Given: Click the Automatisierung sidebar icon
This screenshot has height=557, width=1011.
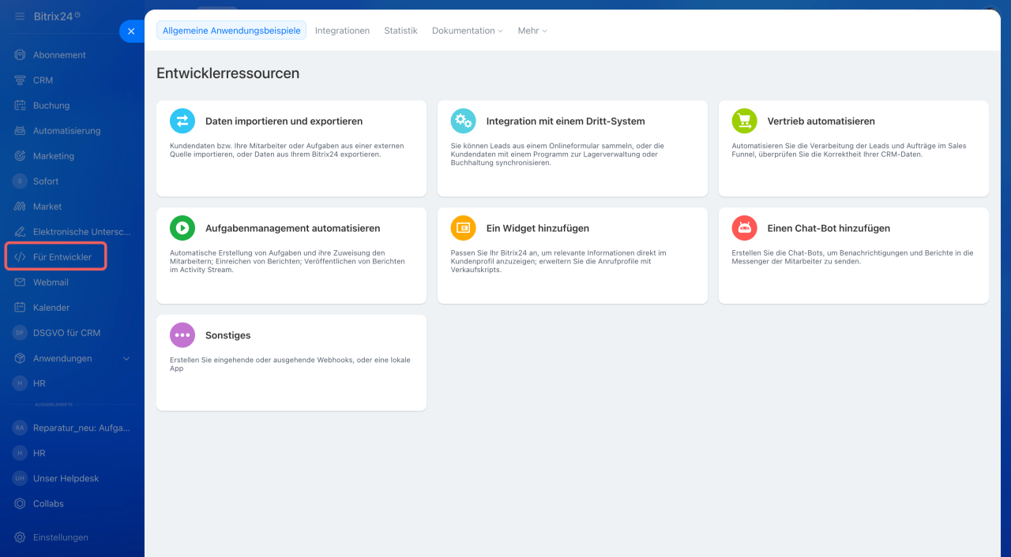Looking at the screenshot, I should [20, 131].
